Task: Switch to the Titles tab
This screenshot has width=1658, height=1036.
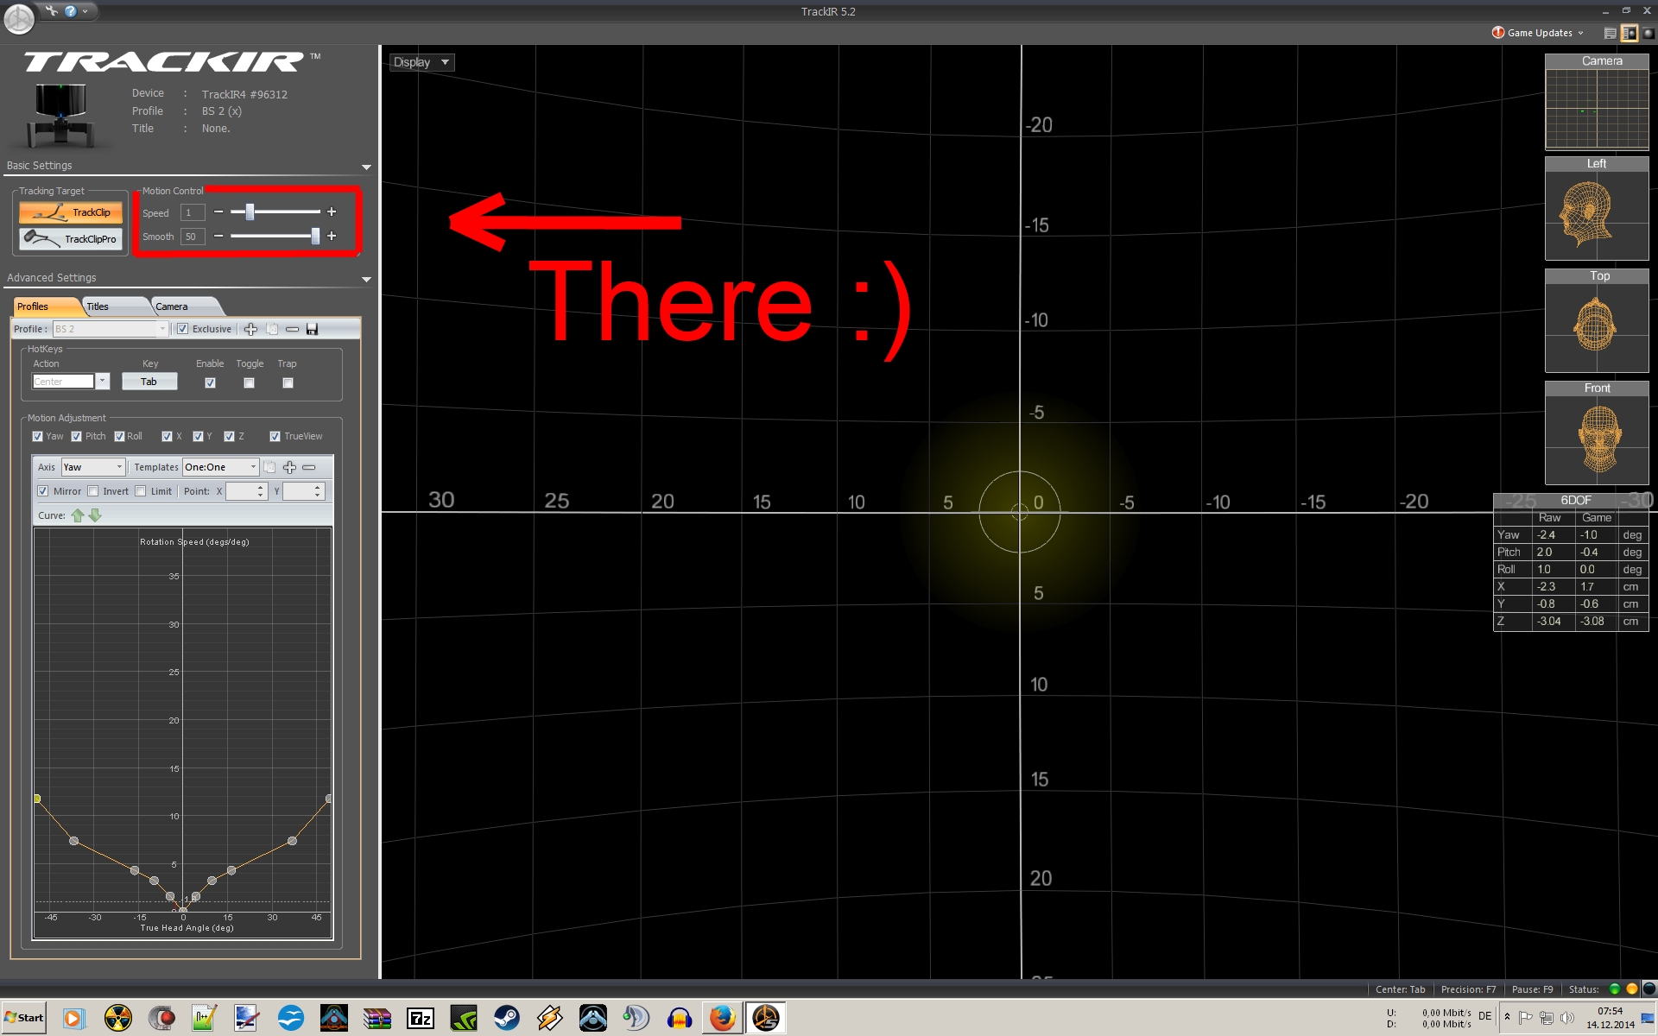Action: pos(115,306)
